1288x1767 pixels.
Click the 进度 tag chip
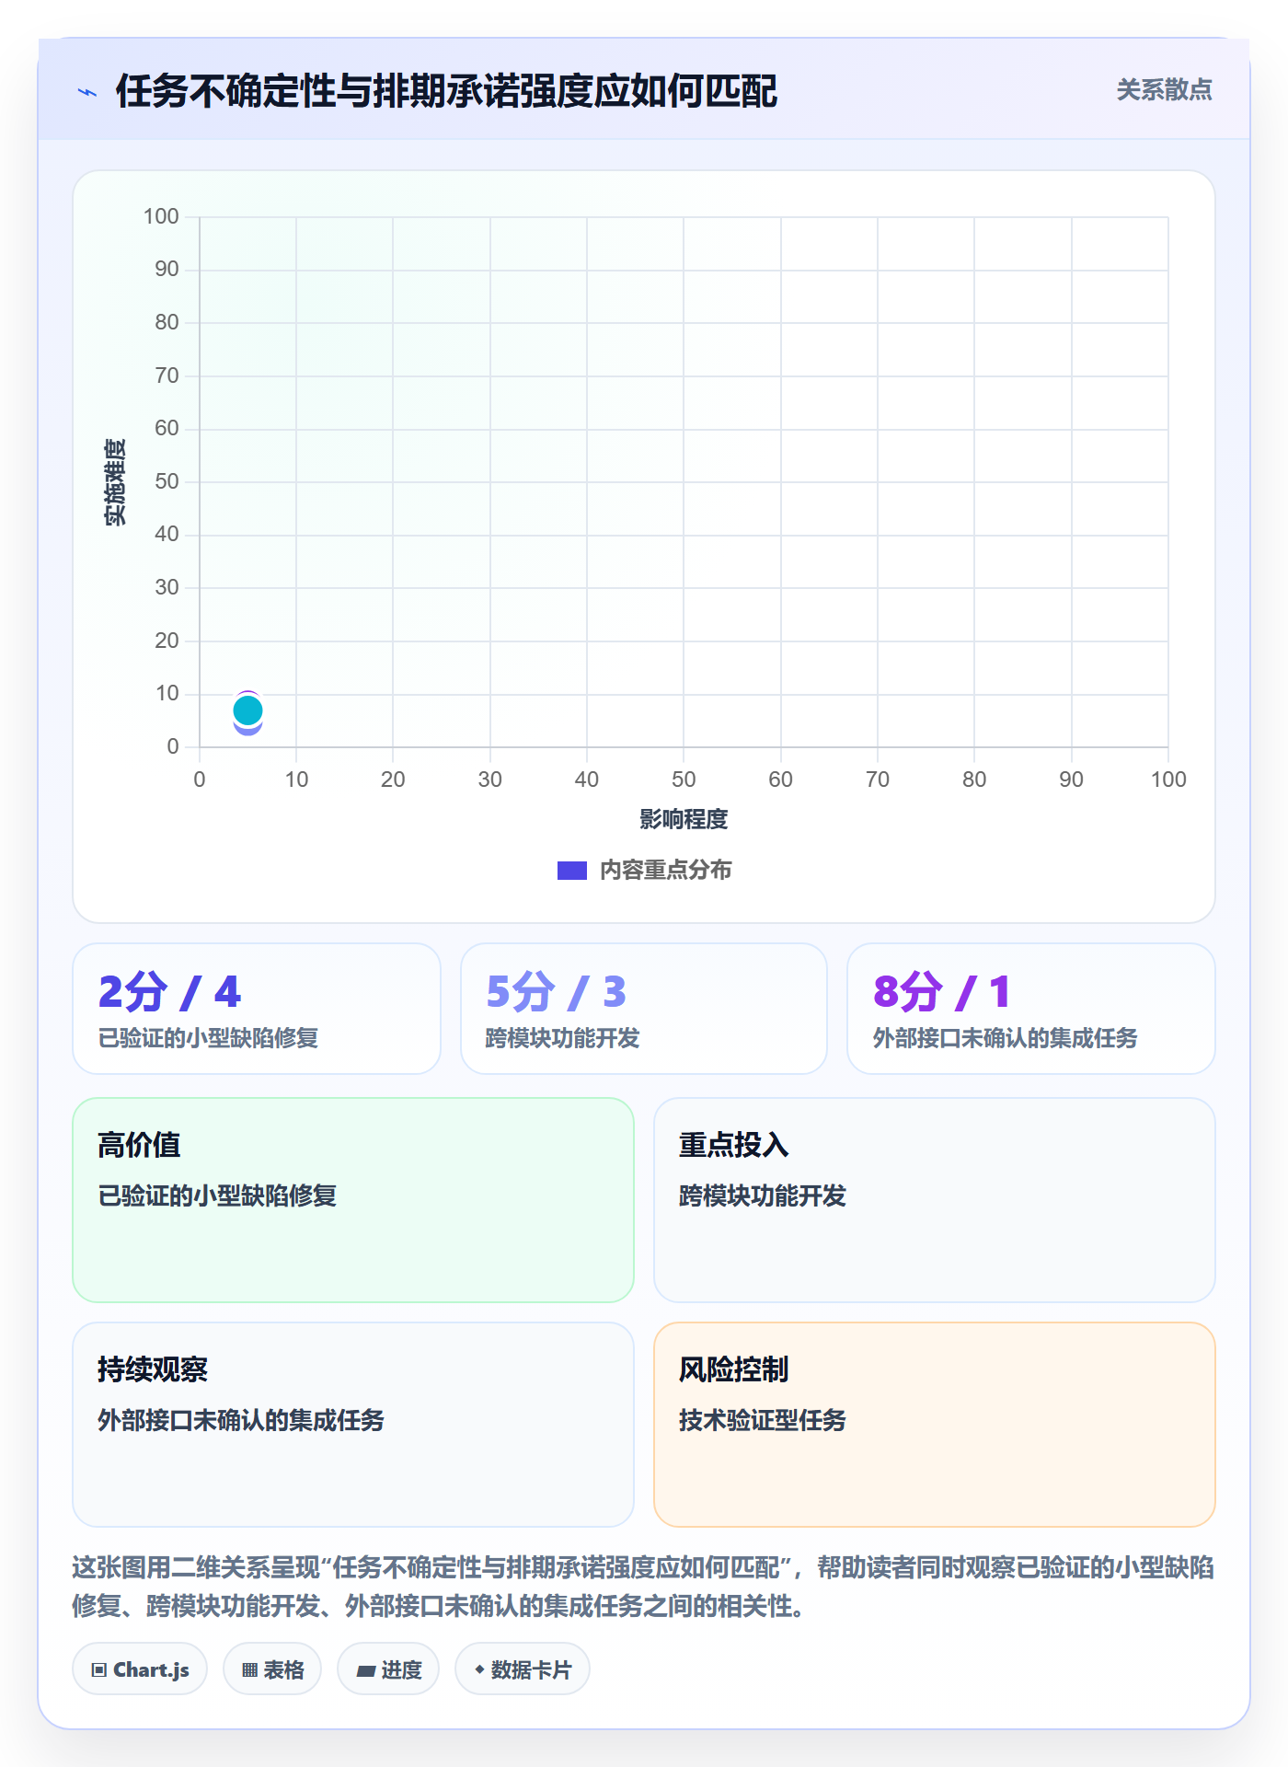(x=388, y=1669)
